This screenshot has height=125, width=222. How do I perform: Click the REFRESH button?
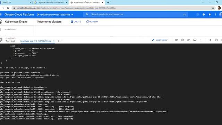92,22
